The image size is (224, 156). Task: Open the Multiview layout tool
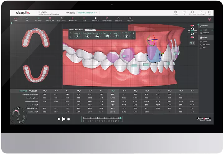72,19
